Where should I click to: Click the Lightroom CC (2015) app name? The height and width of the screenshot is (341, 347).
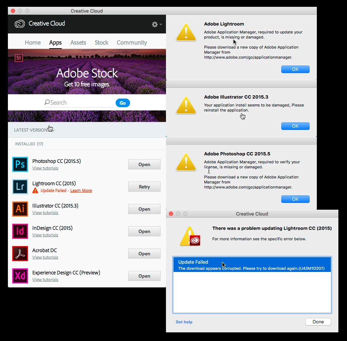point(54,183)
